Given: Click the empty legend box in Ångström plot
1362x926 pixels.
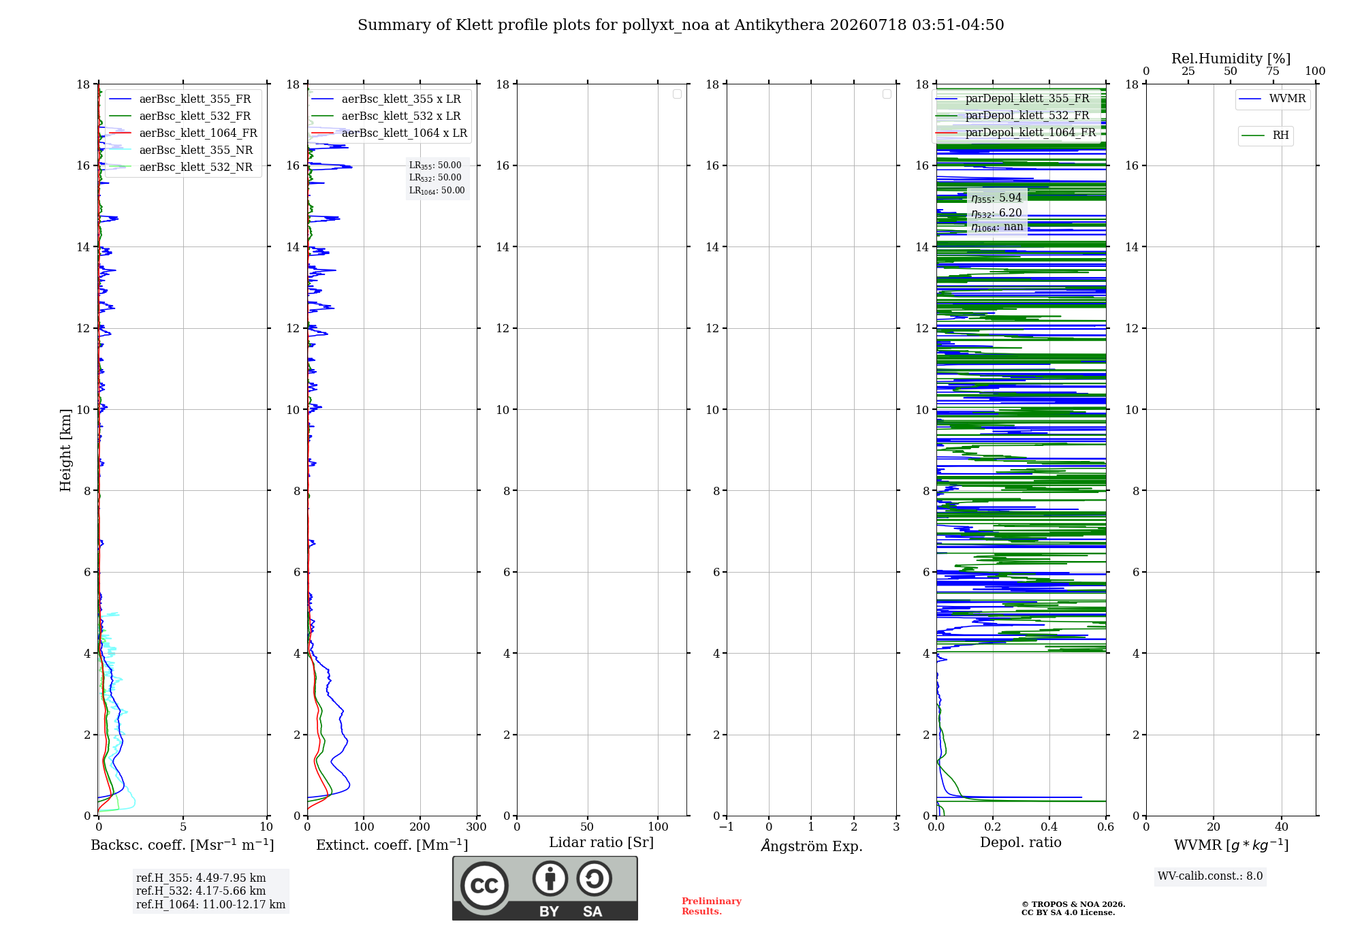Looking at the screenshot, I should coord(887,94).
